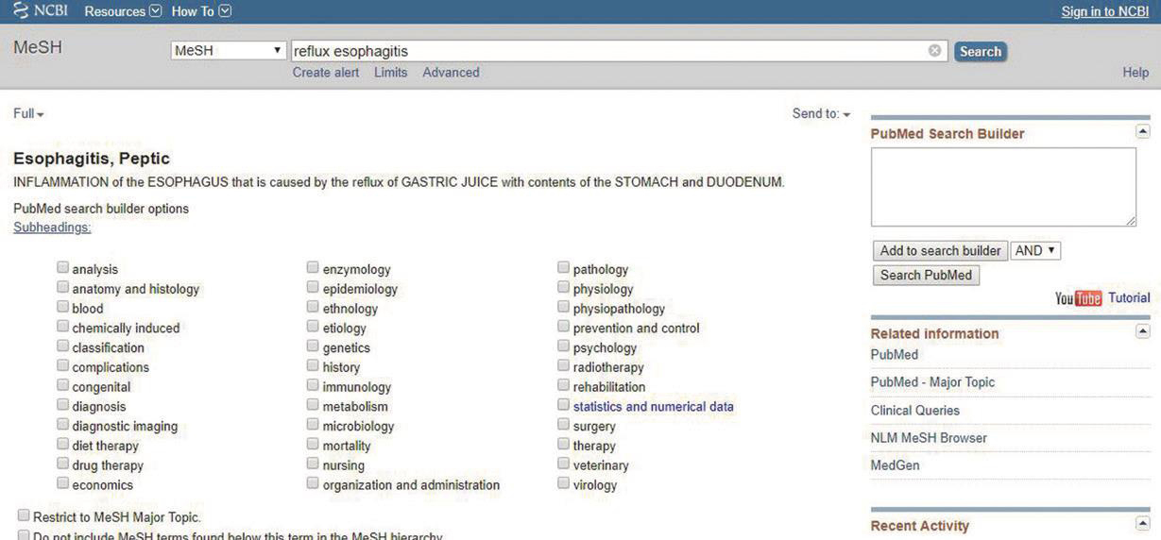Check organization and administration subheading

click(x=313, y=484)
